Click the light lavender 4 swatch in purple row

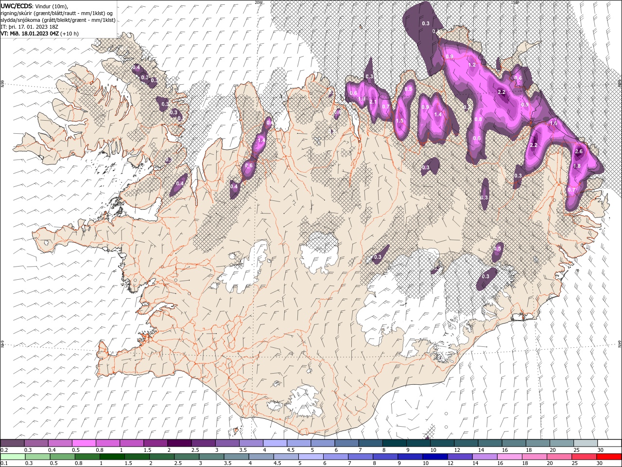275,443
